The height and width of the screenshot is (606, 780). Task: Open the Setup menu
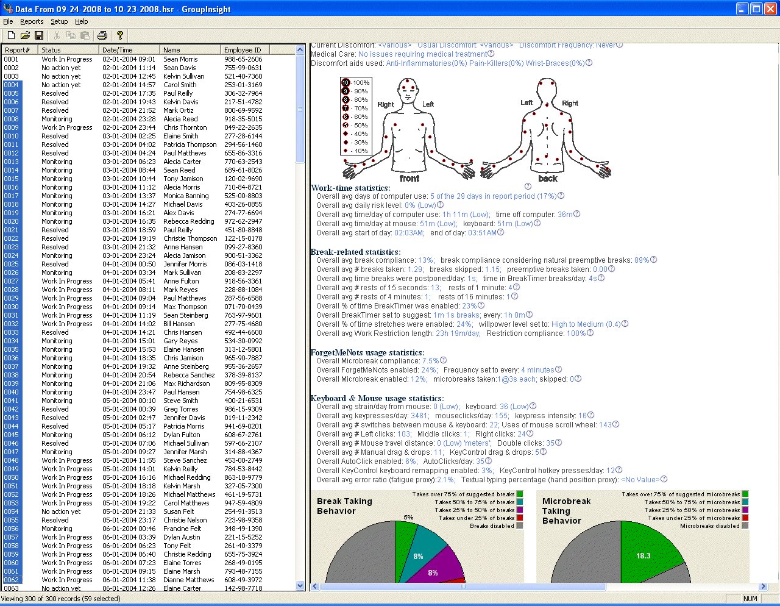click(x=59, y=21)
